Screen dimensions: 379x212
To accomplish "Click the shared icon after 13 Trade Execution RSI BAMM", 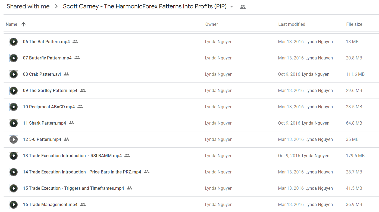I will pyautogui.click(x=127, y=156).
